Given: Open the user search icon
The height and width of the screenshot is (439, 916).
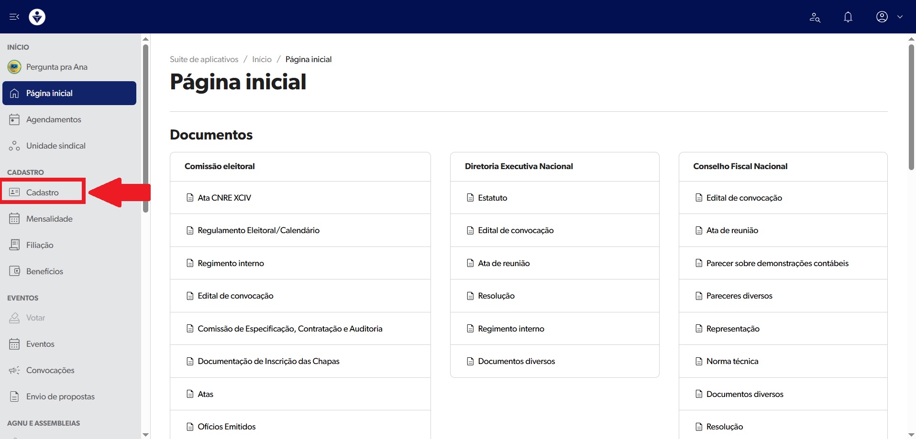Looking at the screenshot, I should pyautogui.click(x=815, y=18).
